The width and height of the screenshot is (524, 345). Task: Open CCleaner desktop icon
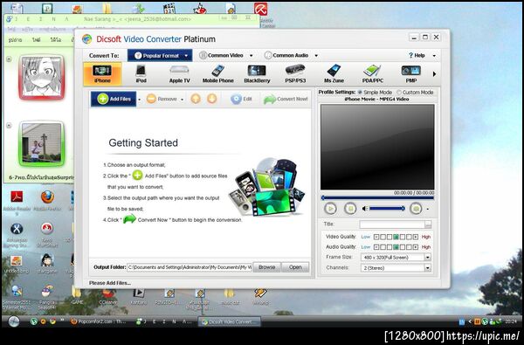click(x=108, y=296)
